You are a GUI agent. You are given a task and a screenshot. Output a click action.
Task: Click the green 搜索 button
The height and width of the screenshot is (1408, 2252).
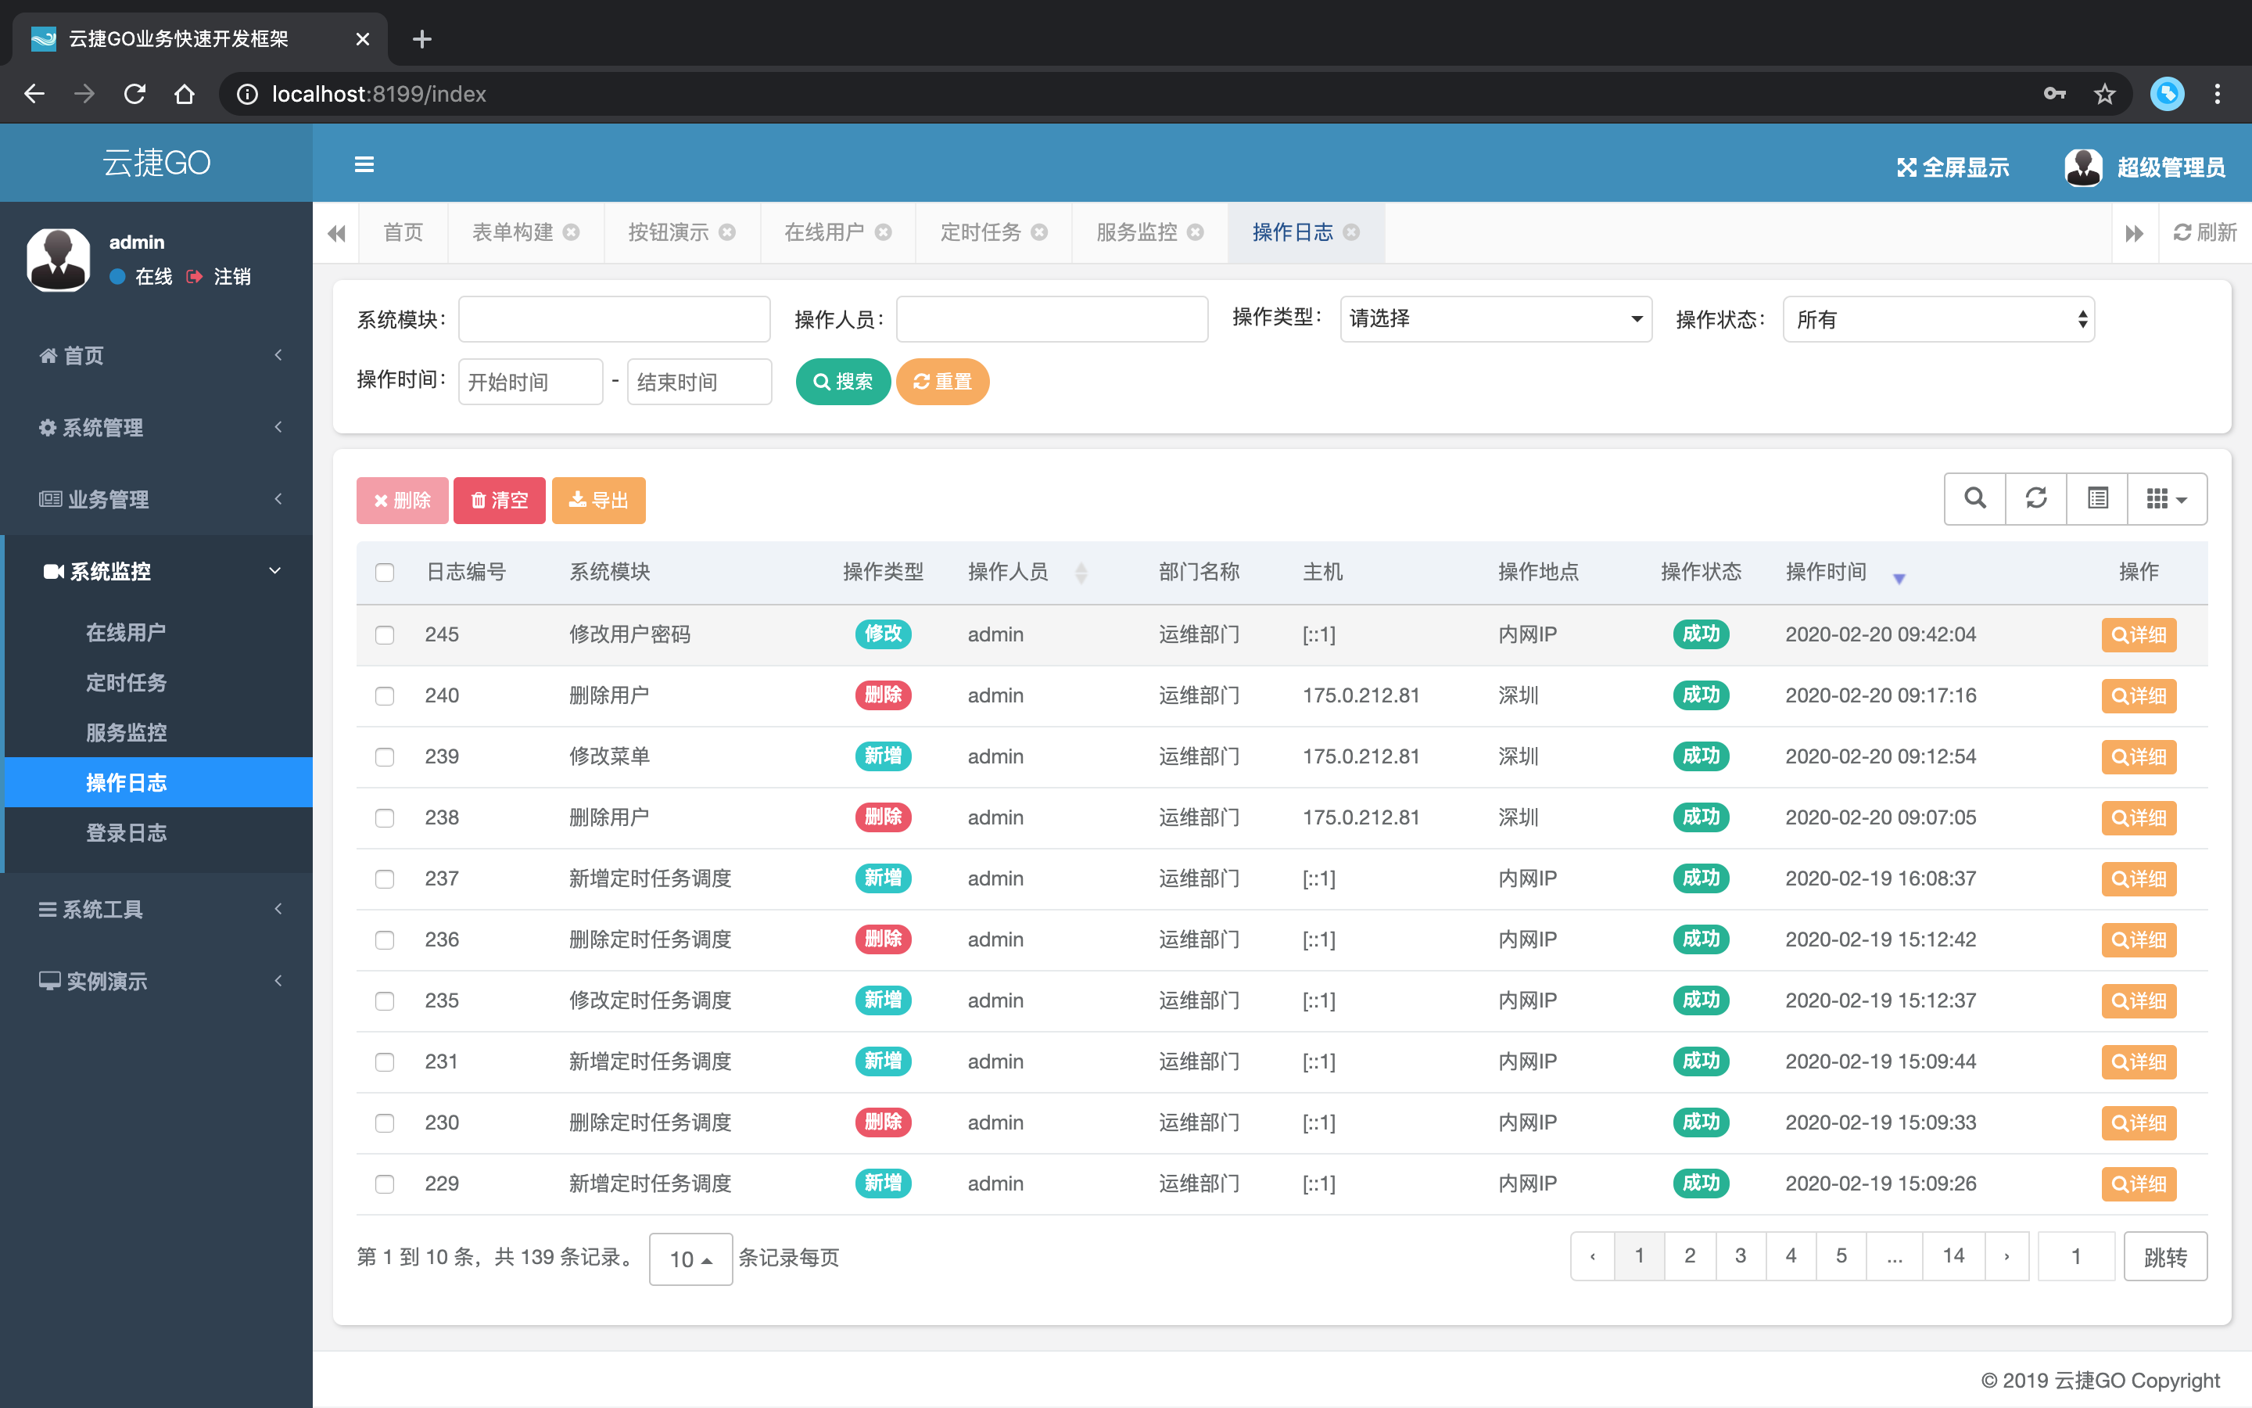point(842,382)
